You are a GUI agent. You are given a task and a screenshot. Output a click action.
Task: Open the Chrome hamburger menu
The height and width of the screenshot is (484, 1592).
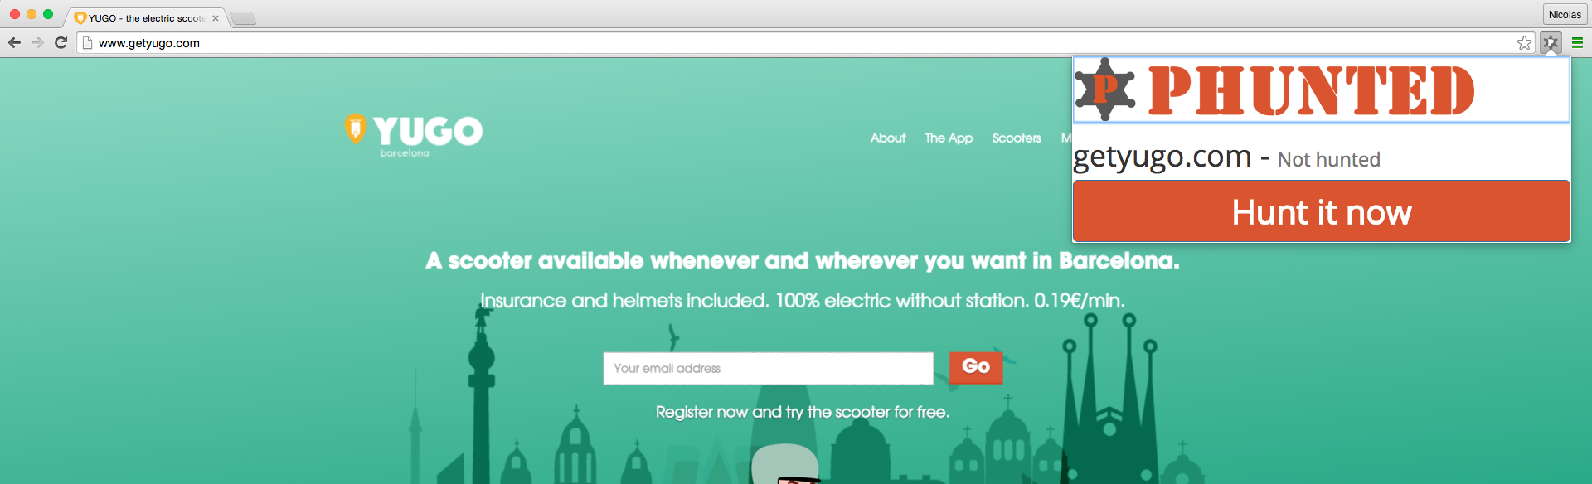pos(1577,43)
